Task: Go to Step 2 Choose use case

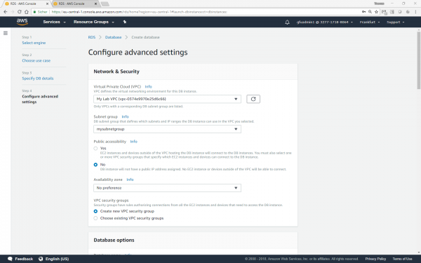Action: (x=36, y=60)
